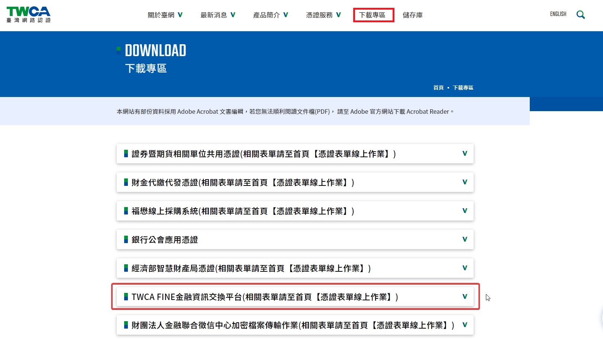Screen dimensions: 603x339
Task: Expand 福懋線上採購系統 section
Action: [295, 211]
